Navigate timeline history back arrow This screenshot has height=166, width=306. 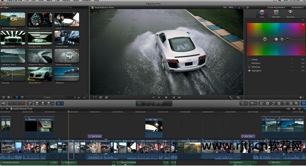pos(2,109)
